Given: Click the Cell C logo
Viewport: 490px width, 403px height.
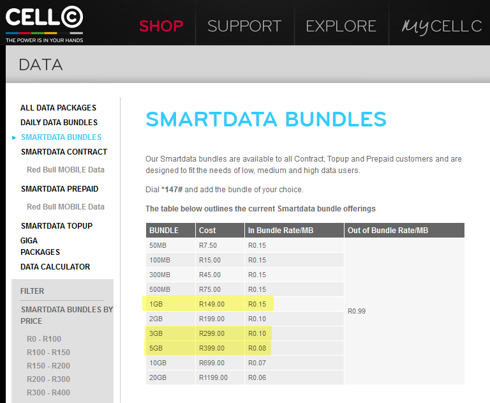Looking at the screenshot, I should [45, 24].
